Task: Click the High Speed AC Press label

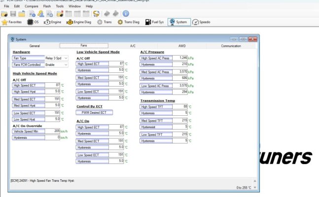Action: tap(156, 58)
